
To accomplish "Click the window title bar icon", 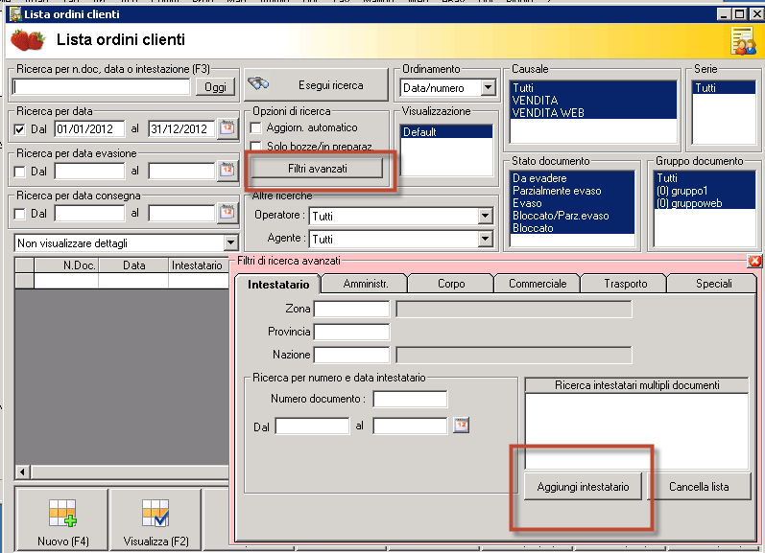I will coord(15,14).
